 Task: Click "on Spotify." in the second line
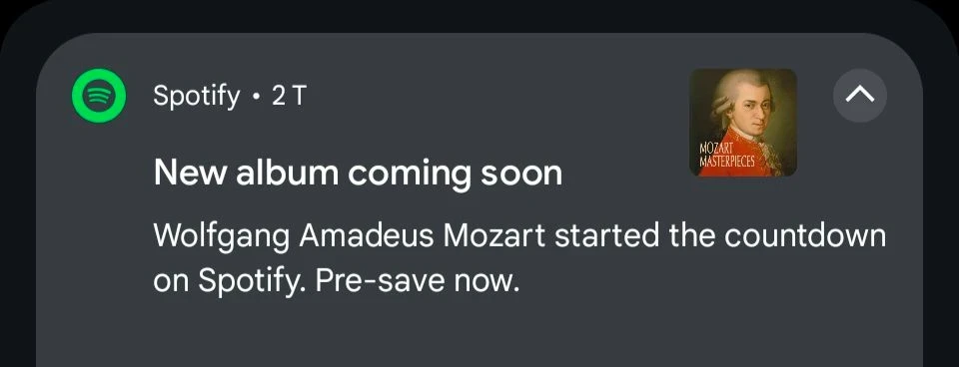[231, 281]
